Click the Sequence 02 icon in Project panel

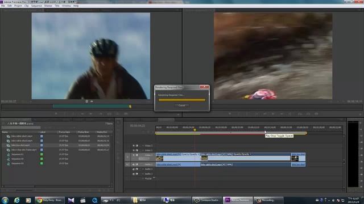pos(9,159)
